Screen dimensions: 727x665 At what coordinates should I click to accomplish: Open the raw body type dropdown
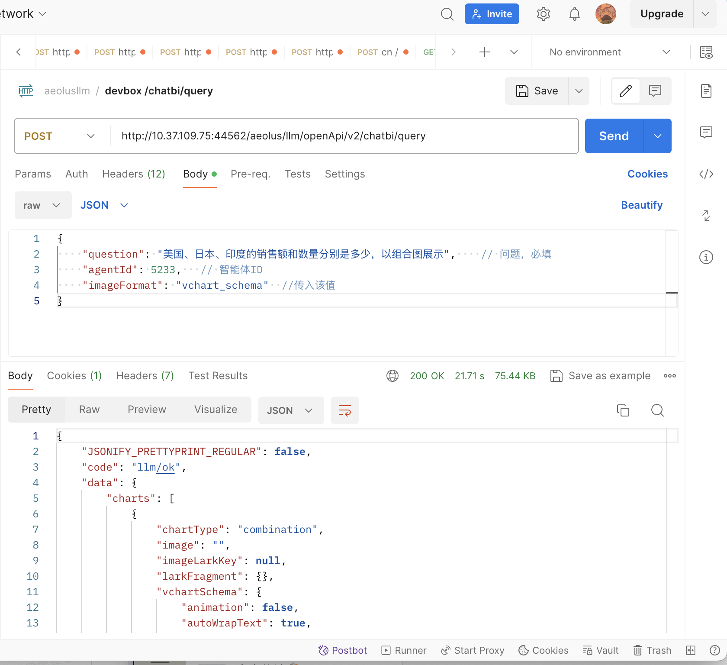pyautogui.click(x=42, y=205)
